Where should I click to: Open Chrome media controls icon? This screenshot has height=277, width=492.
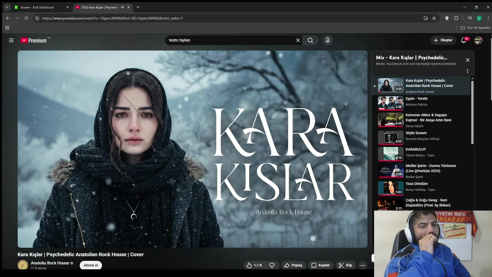[x=470, y=18]
